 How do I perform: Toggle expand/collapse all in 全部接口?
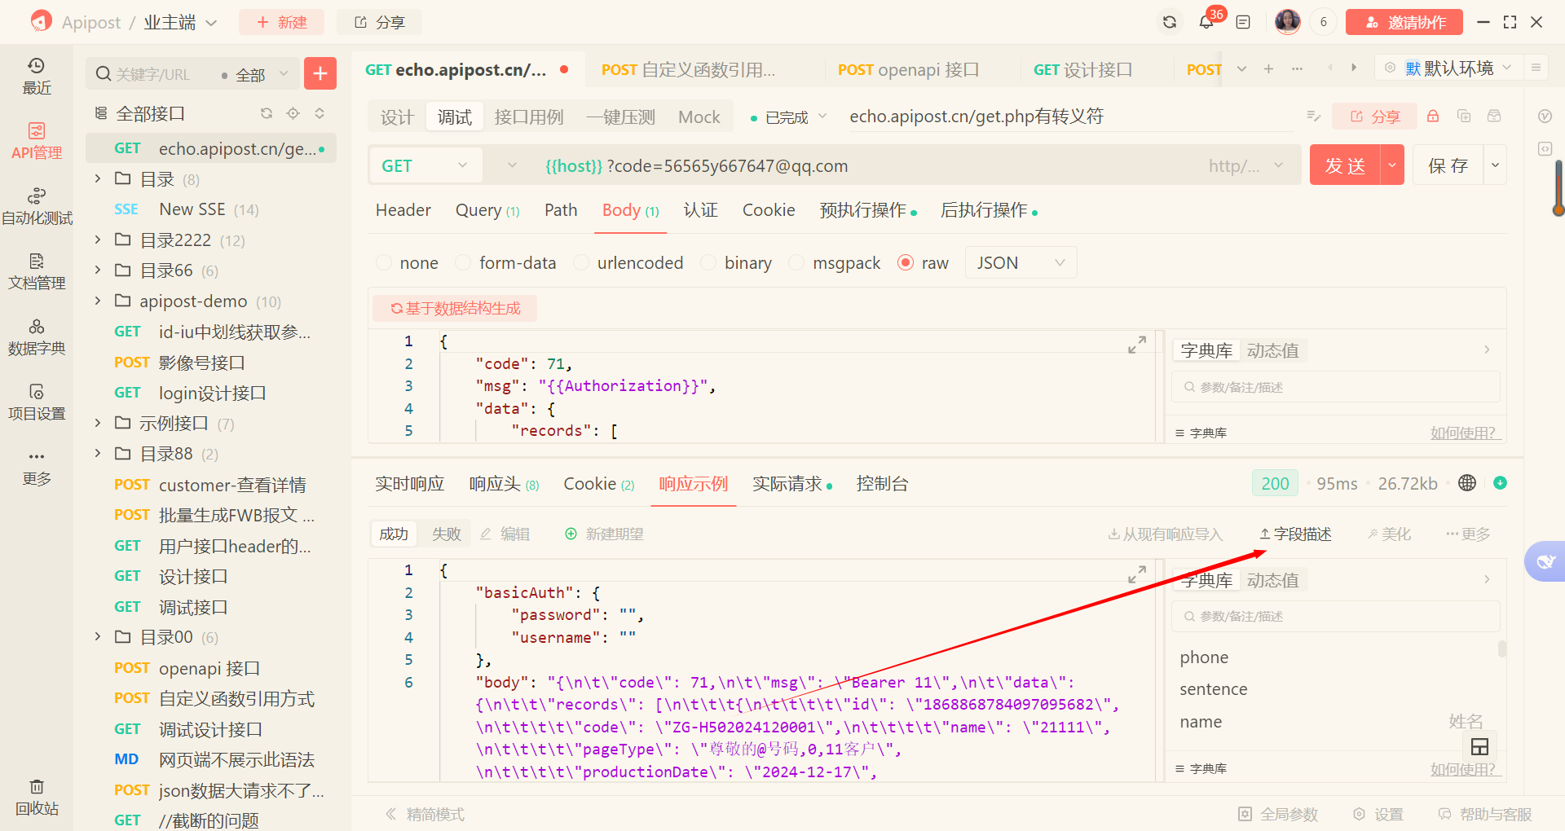click(x=320, y=113)
